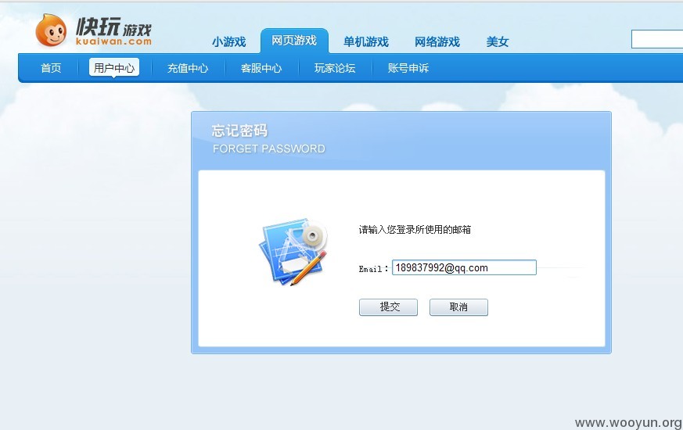This screenshot has width=683, height=430.
Task: Cancel with the 取消 button
Action: (458, 306)
